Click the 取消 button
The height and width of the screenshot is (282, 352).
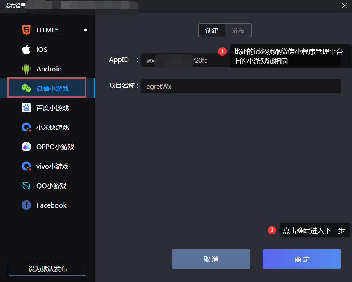point(211,259)
